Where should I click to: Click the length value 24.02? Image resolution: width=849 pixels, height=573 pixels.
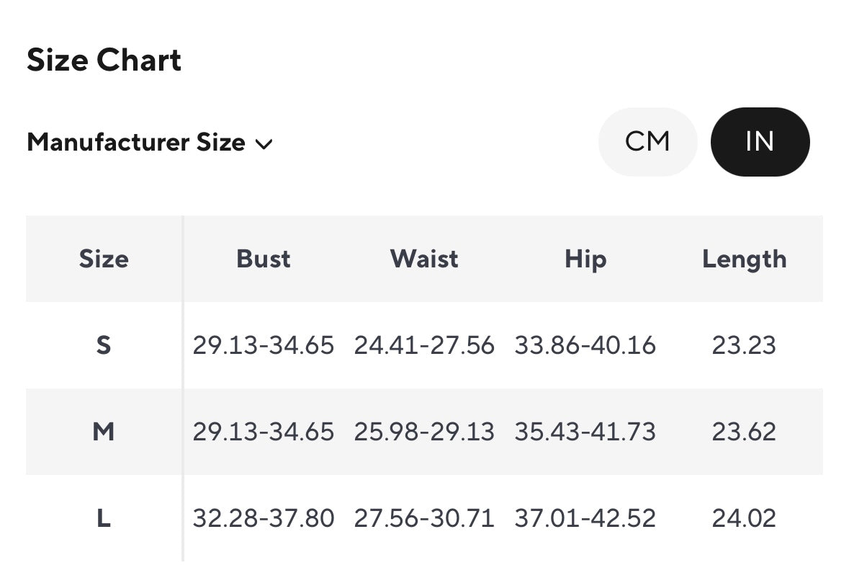(744, 518)
